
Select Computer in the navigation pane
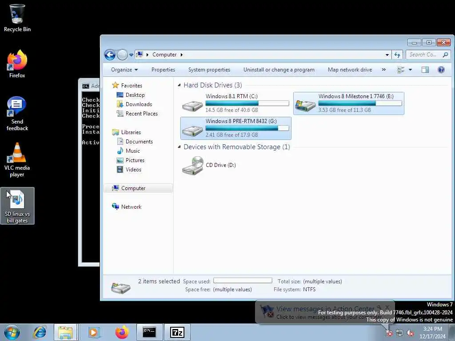[138, 188]
